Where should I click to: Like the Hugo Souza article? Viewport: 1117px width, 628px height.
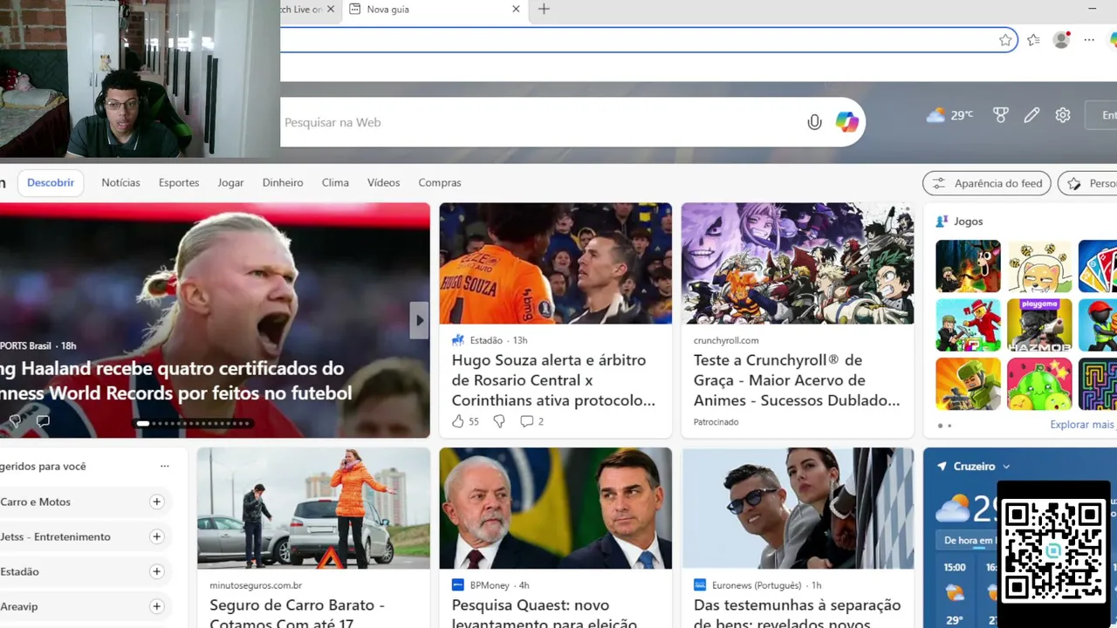coord(458,421)
